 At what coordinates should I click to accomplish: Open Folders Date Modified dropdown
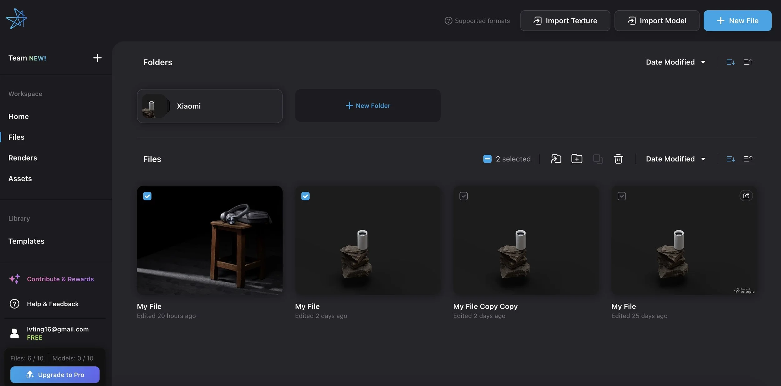675,62
